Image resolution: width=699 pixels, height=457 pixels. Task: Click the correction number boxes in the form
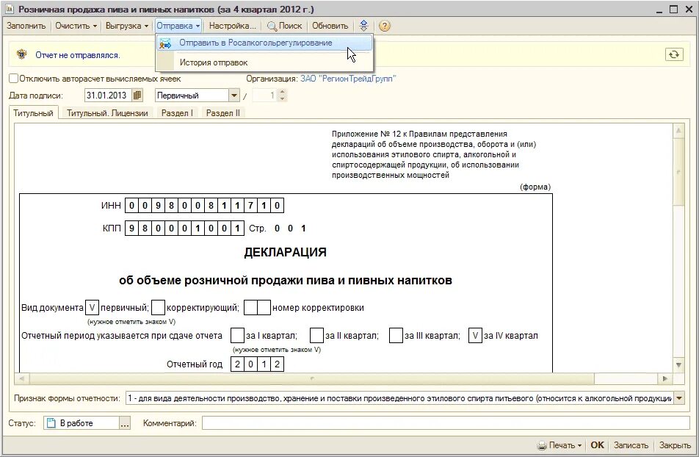click(x=257, y=308)
